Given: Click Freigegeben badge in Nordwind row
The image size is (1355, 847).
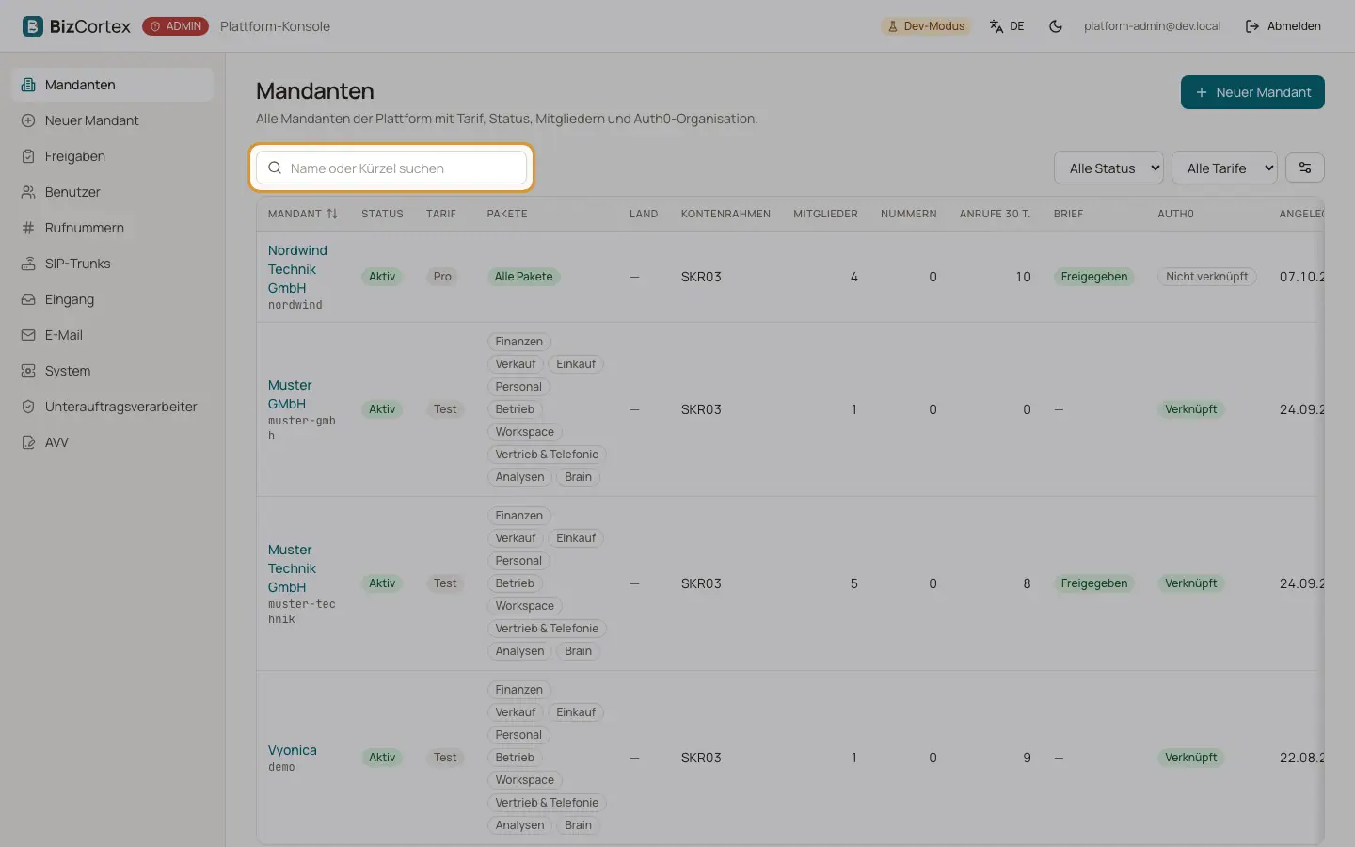Looking at the screenshot, I should 1094,277.
